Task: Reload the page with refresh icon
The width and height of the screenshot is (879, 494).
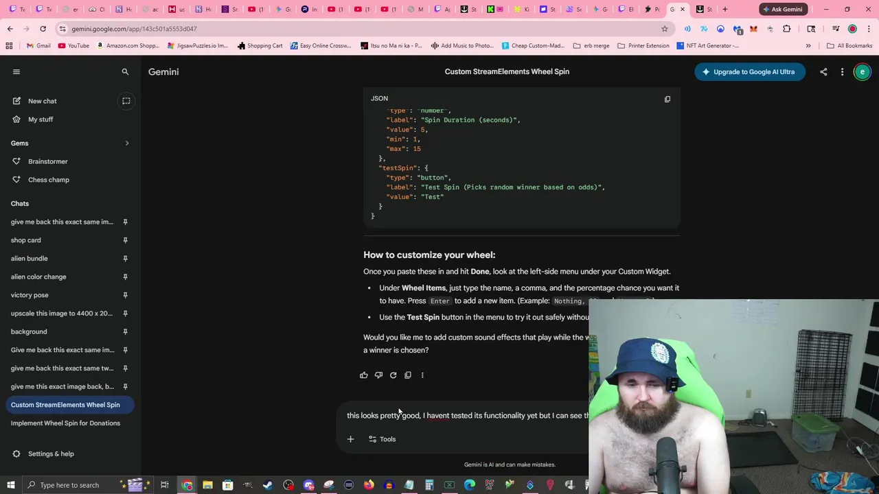Action: coord(43,29)
